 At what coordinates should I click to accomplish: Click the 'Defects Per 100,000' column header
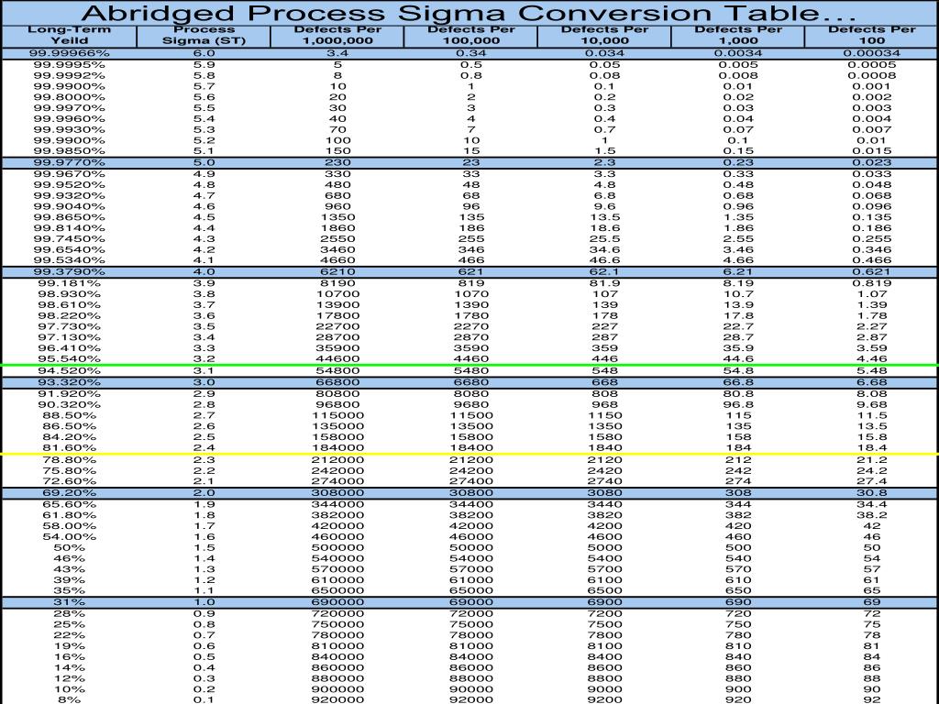(470, 36)
